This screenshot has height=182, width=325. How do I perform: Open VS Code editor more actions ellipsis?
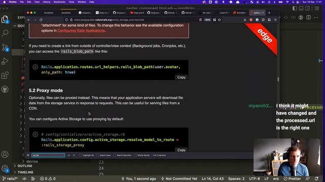coord(316,18)
